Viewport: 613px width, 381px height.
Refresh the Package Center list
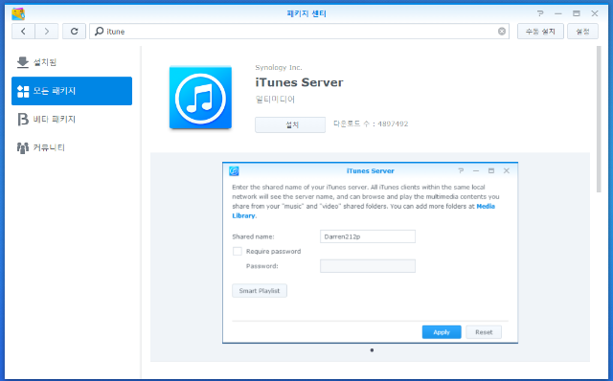(74, 32)
